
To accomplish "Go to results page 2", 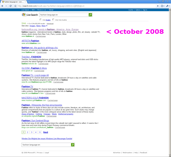I will pyautogui.click(x=27, y=132).
